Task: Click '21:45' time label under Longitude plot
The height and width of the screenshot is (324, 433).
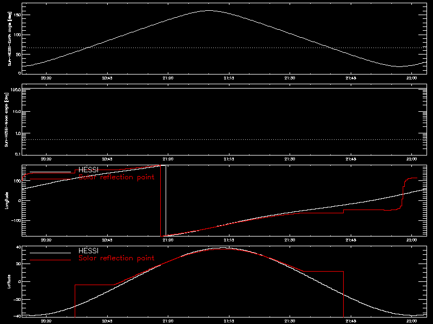Action: click(x=351, y=240)
